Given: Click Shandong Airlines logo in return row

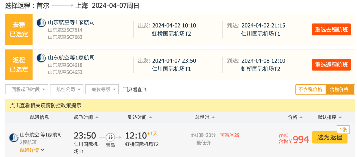Looking at the screenshot, I should (41, 58).
